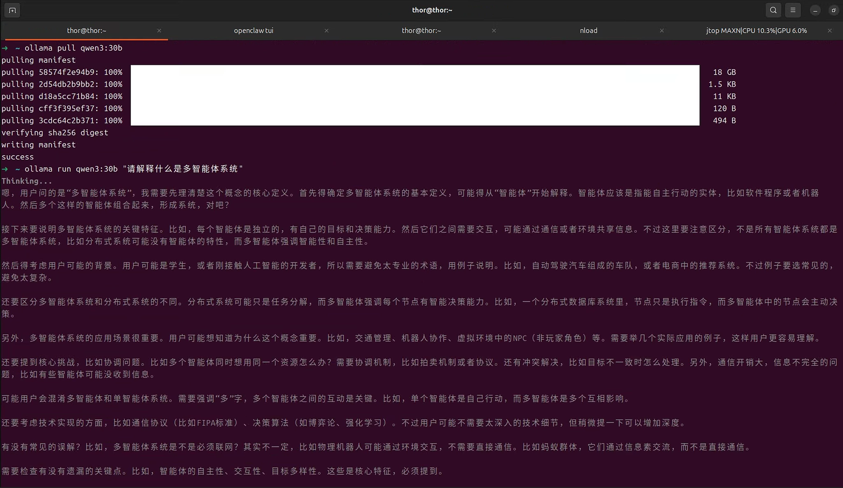
Task: Close the second thor@thor:~ tab
Action: click(x=494, y=30)
